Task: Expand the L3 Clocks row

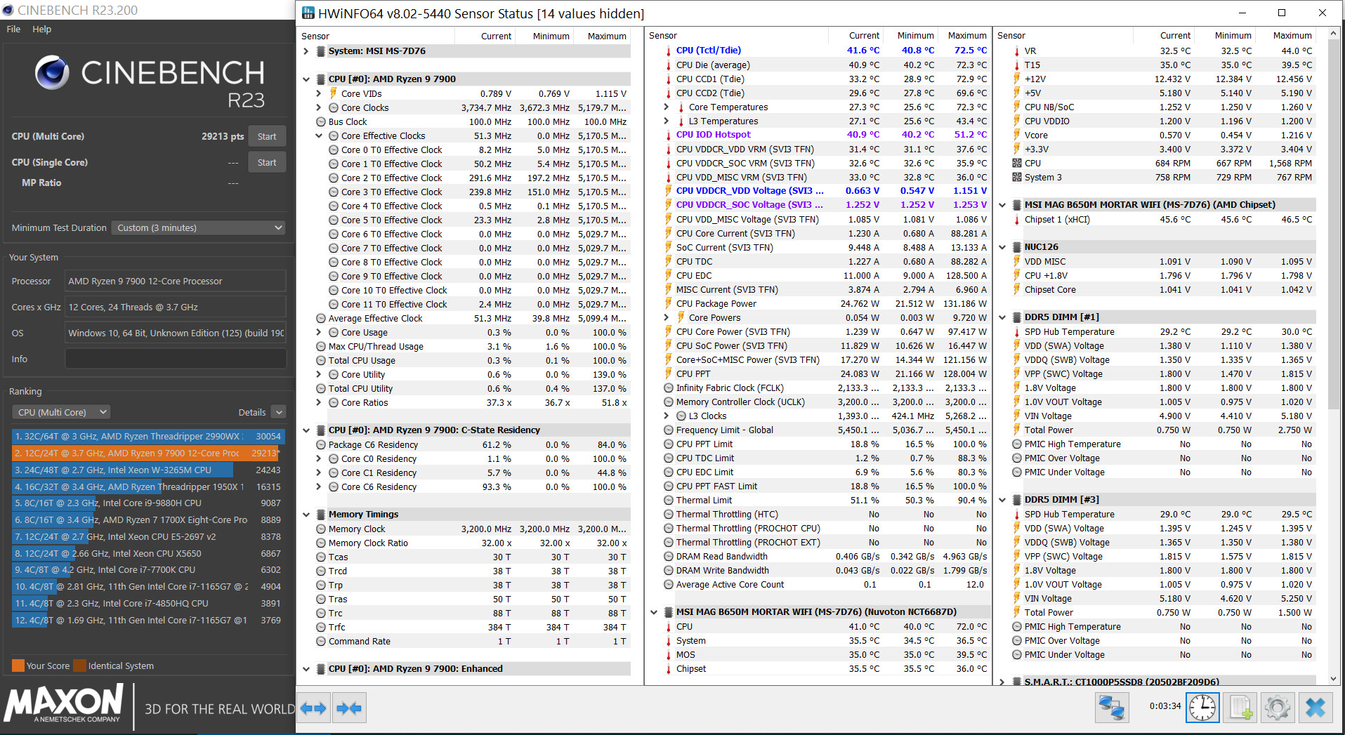Action: tap(667, 416)
